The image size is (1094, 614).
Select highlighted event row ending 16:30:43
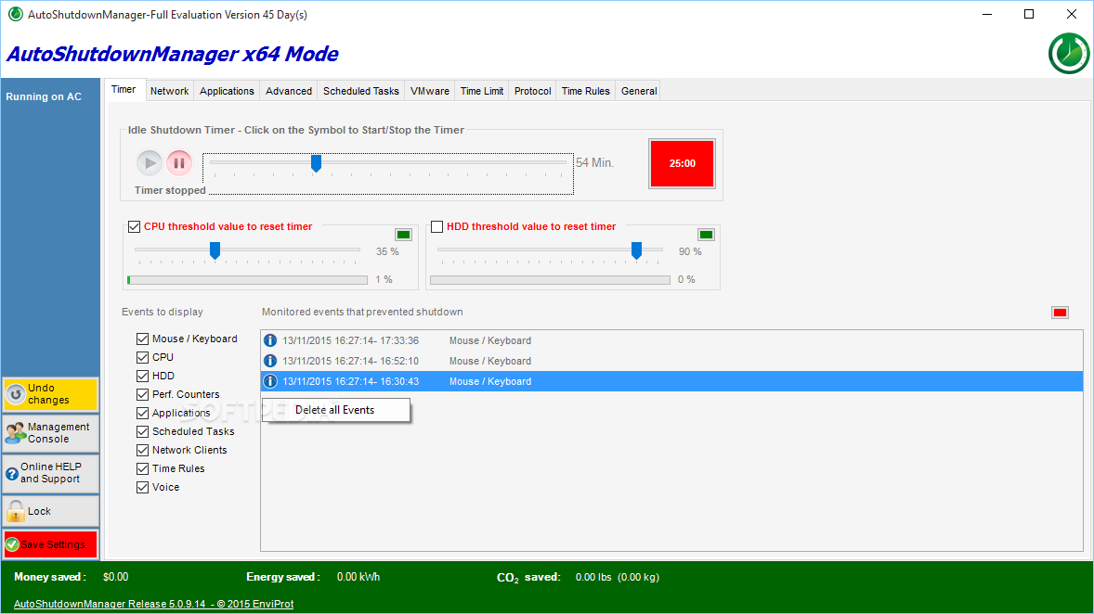tap(671, 381)
